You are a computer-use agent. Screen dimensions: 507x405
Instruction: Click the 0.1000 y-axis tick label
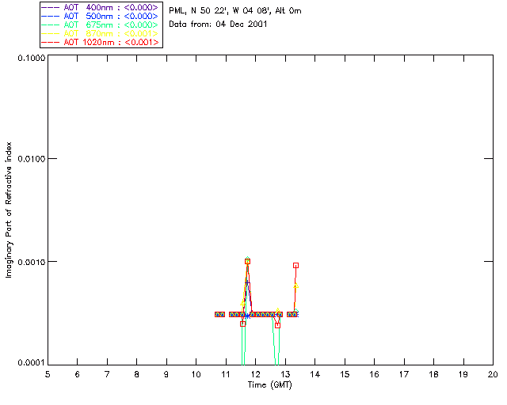pos(31,58)
